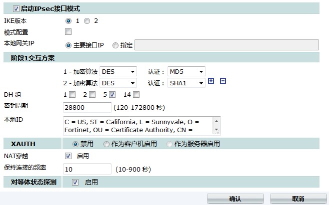The image size is (329, 205).
Task: Click the 取消 button
Action: click(x=298, y=199)
